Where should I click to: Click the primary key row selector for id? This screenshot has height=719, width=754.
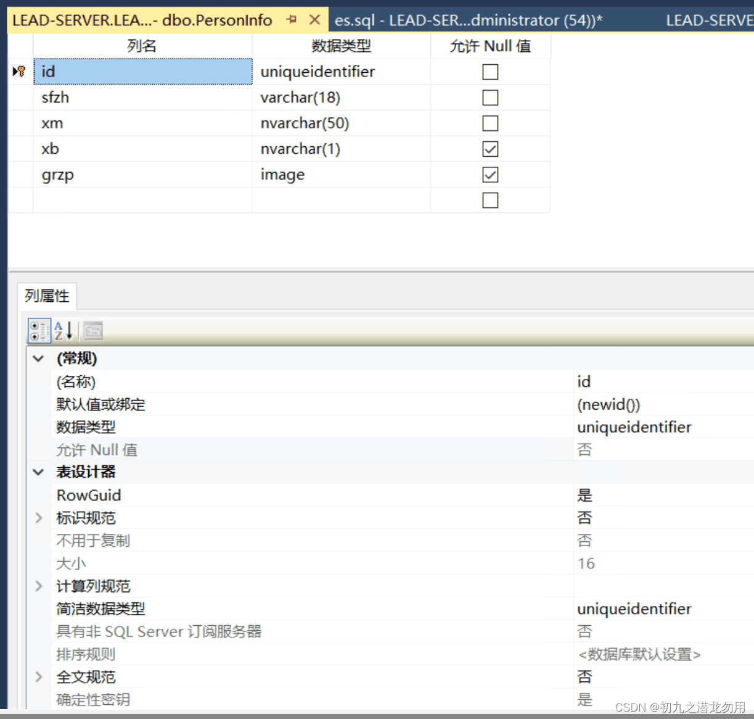click(20, 72)
